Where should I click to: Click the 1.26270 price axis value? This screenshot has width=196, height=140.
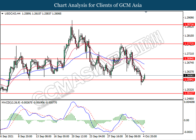tap(189, 72)
